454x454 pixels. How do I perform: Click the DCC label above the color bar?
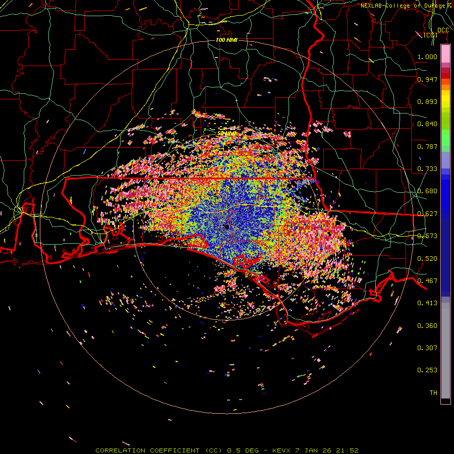[443, 30]
